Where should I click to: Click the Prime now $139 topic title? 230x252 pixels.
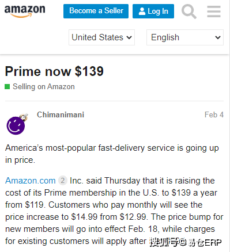54,71
